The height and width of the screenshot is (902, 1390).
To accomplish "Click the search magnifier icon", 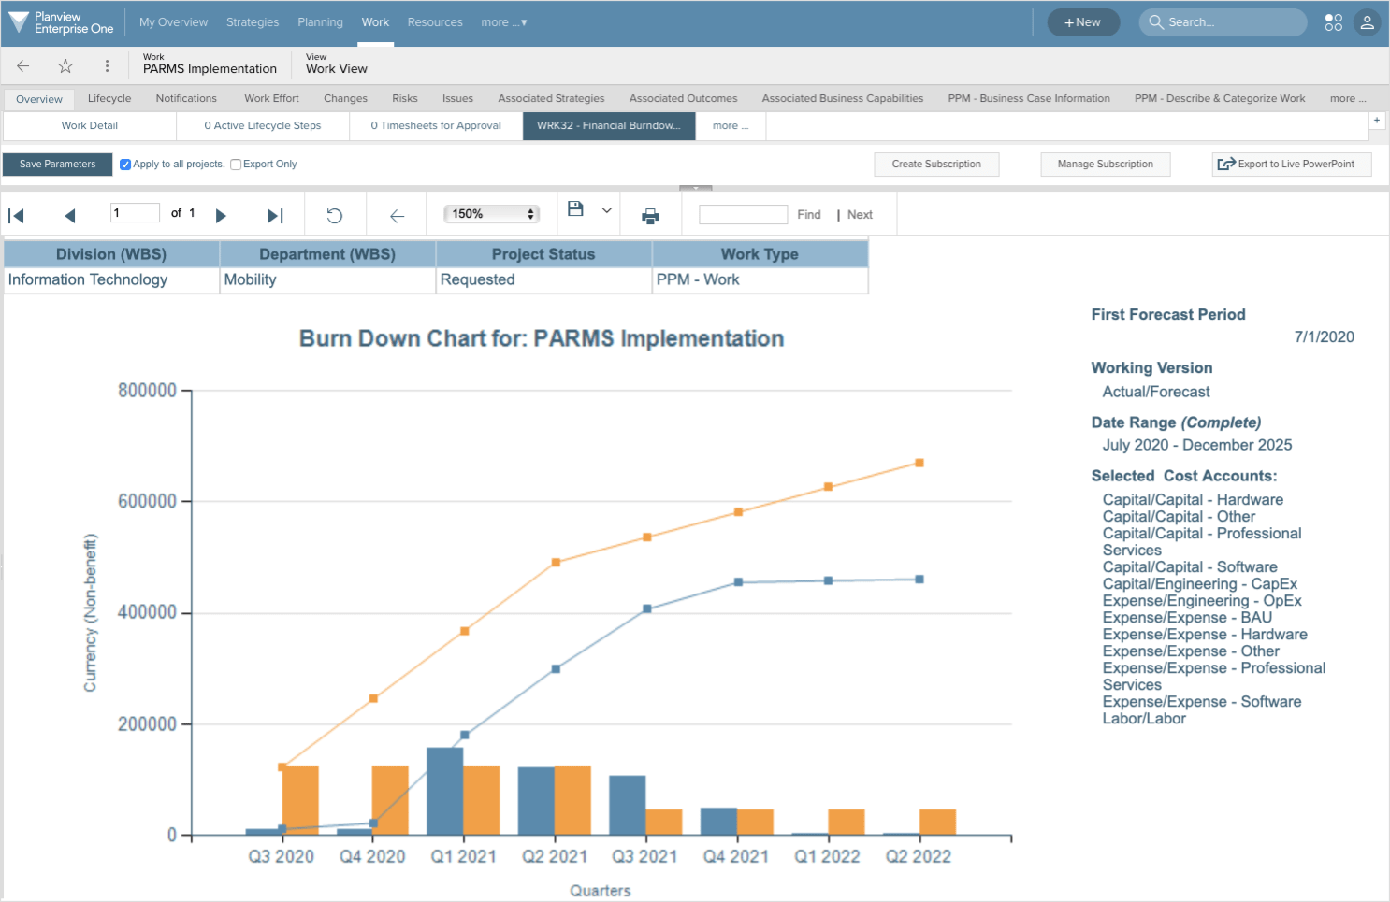I will (x=1156, y=22).
